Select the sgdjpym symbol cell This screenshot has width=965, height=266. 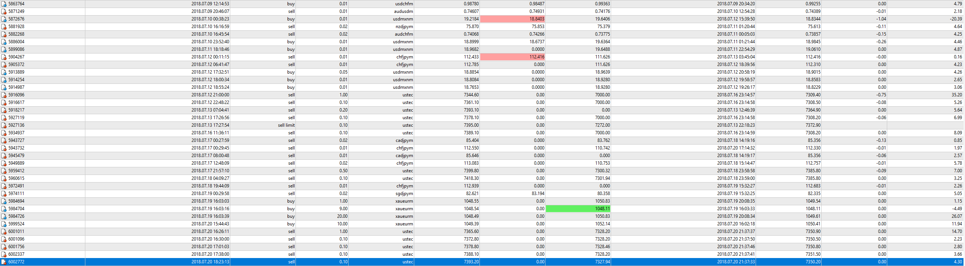click(x=405, y=194)
